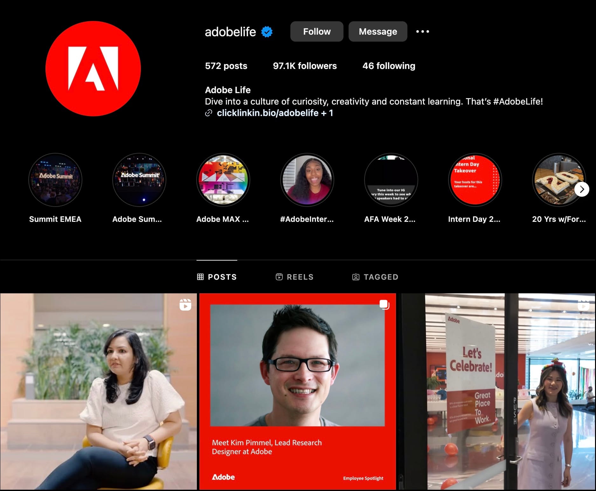Image resolution: width=596 pixels, height=491 pixels.
Task: Click the adobelife profile picture
Action: pos(93,68)
